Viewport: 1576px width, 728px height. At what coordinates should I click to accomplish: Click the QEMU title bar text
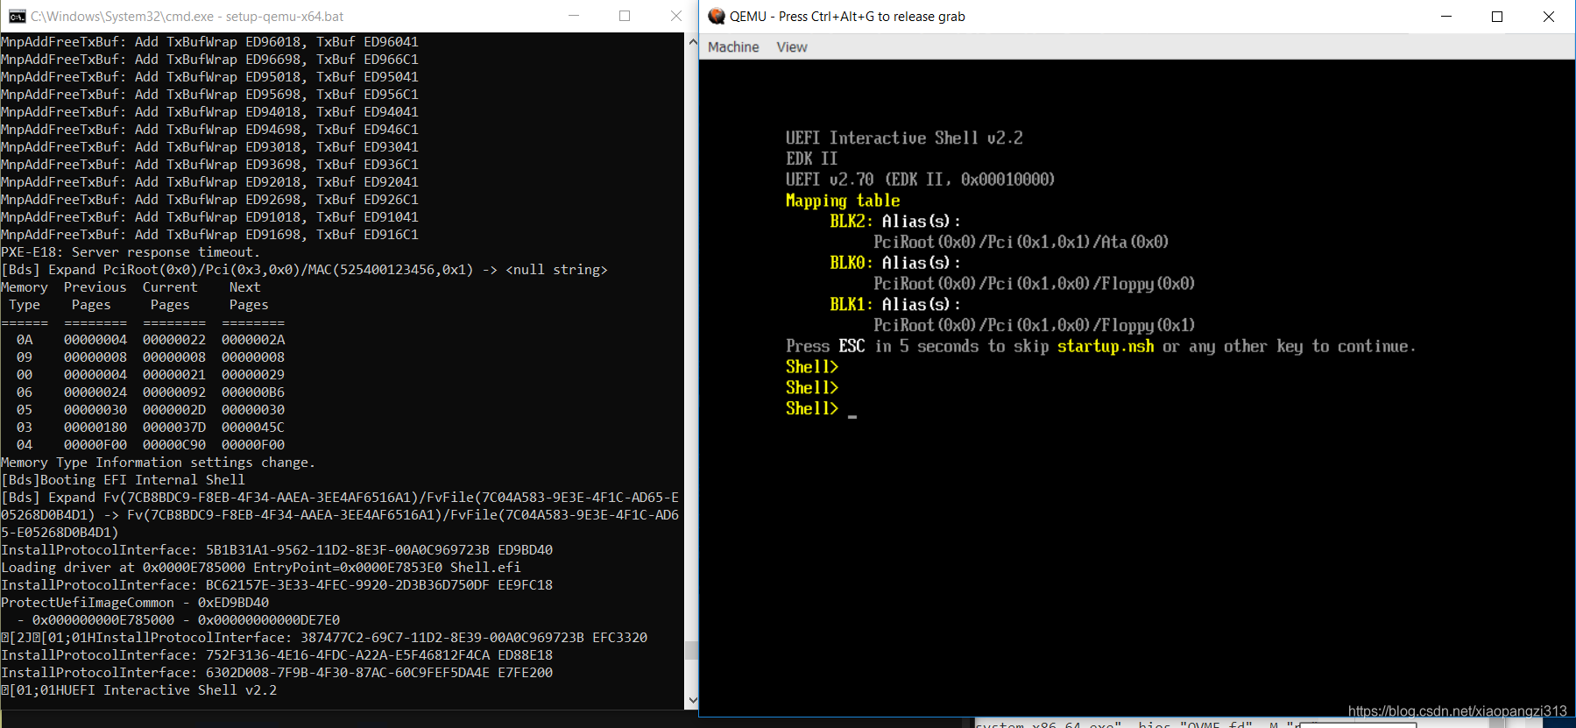[x=847, y=16]
